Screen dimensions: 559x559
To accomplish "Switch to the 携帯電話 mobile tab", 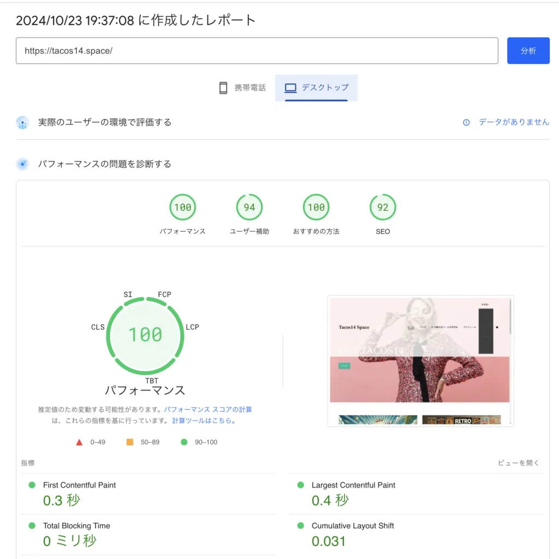I will tap(242, 88).
